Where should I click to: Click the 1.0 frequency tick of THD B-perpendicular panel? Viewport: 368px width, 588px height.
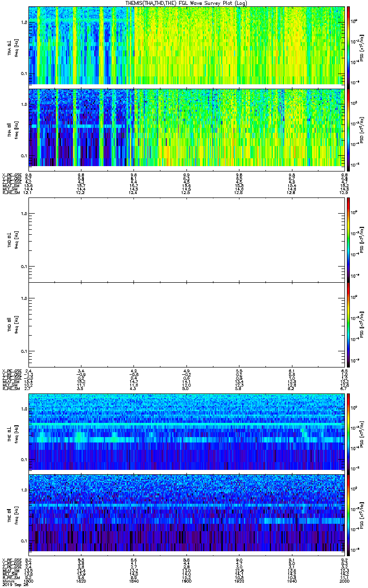(x=24, y=213)
